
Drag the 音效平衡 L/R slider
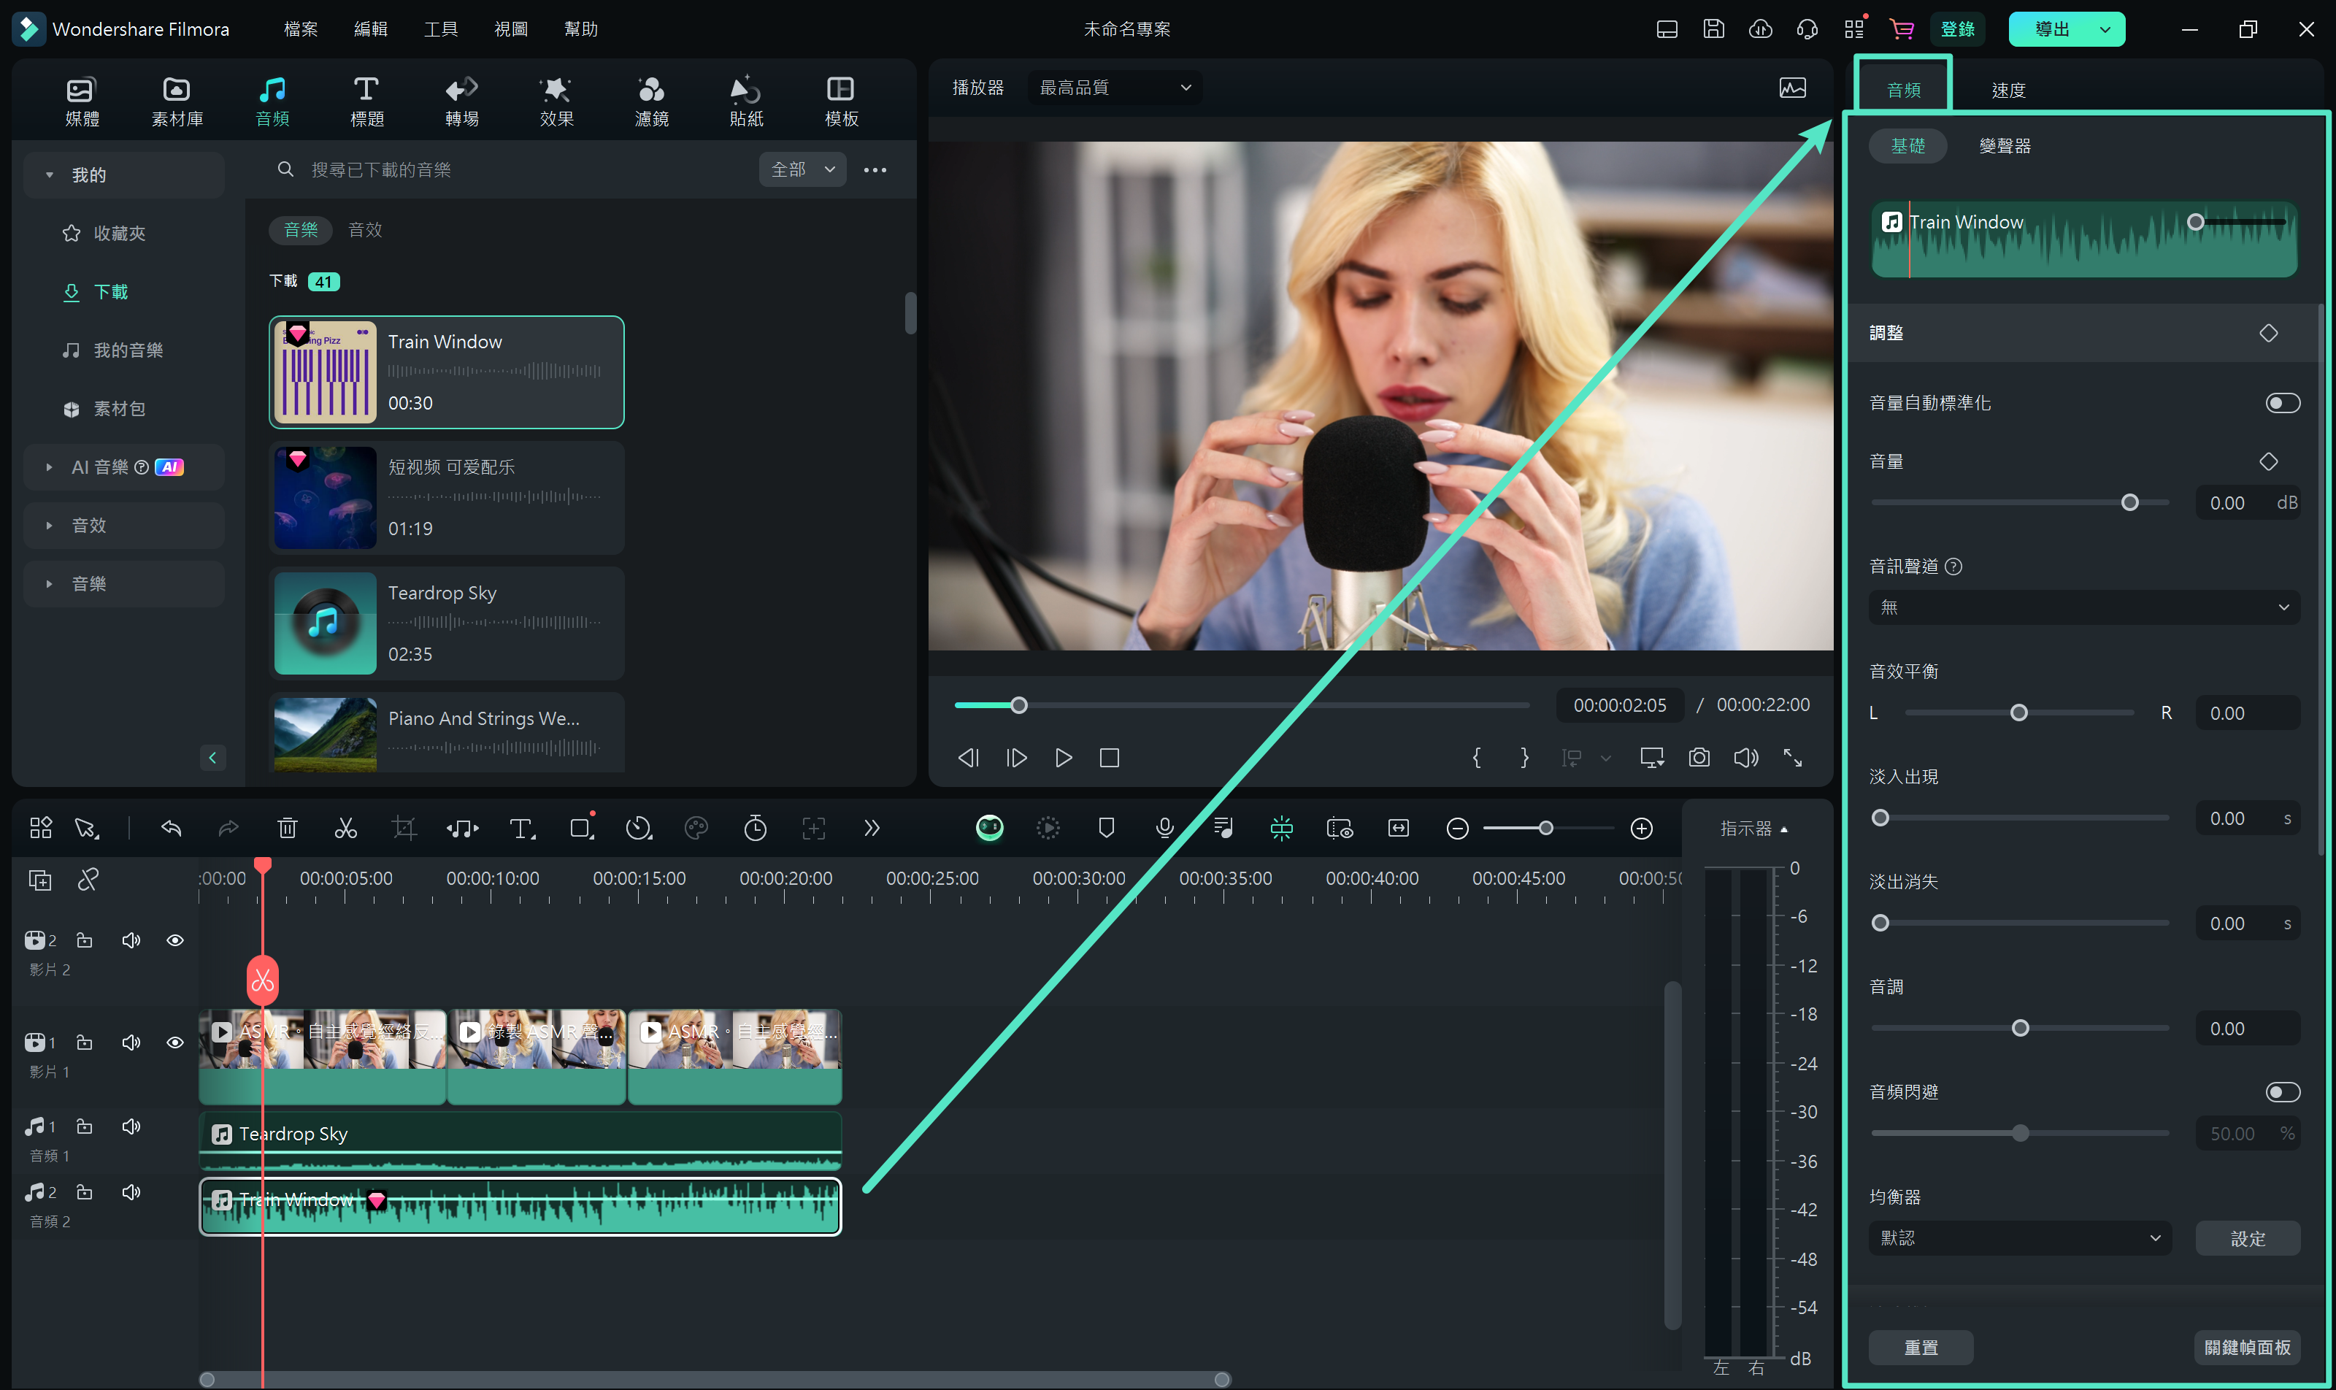2018,712
